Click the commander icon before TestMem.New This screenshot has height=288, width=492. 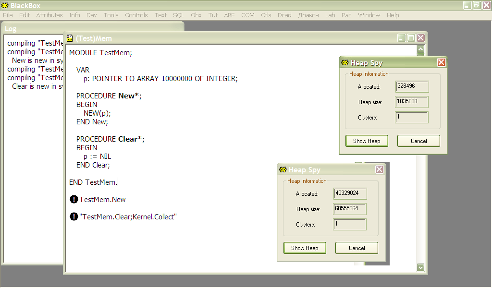74,200
